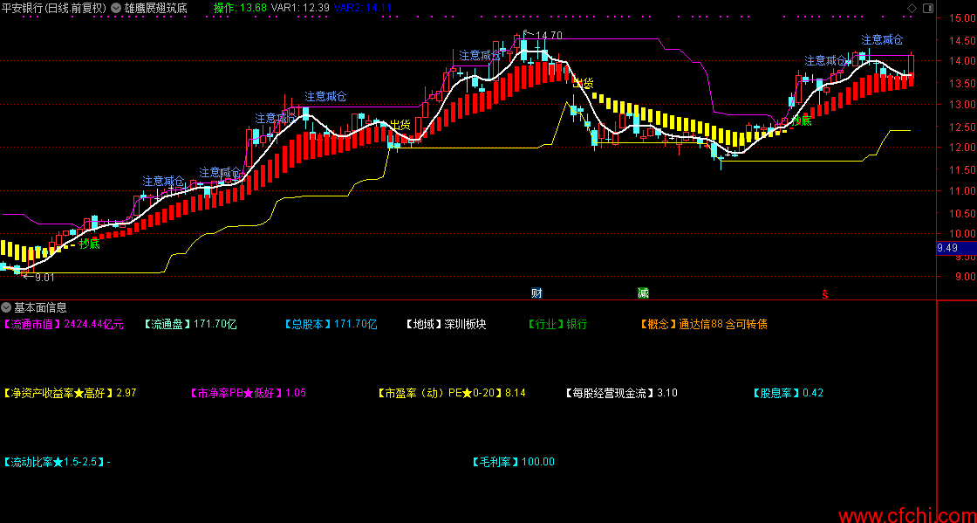Open the green 减 marker on the timeline
This screenshot has height=523, width=977.
[x=643, y=293]
